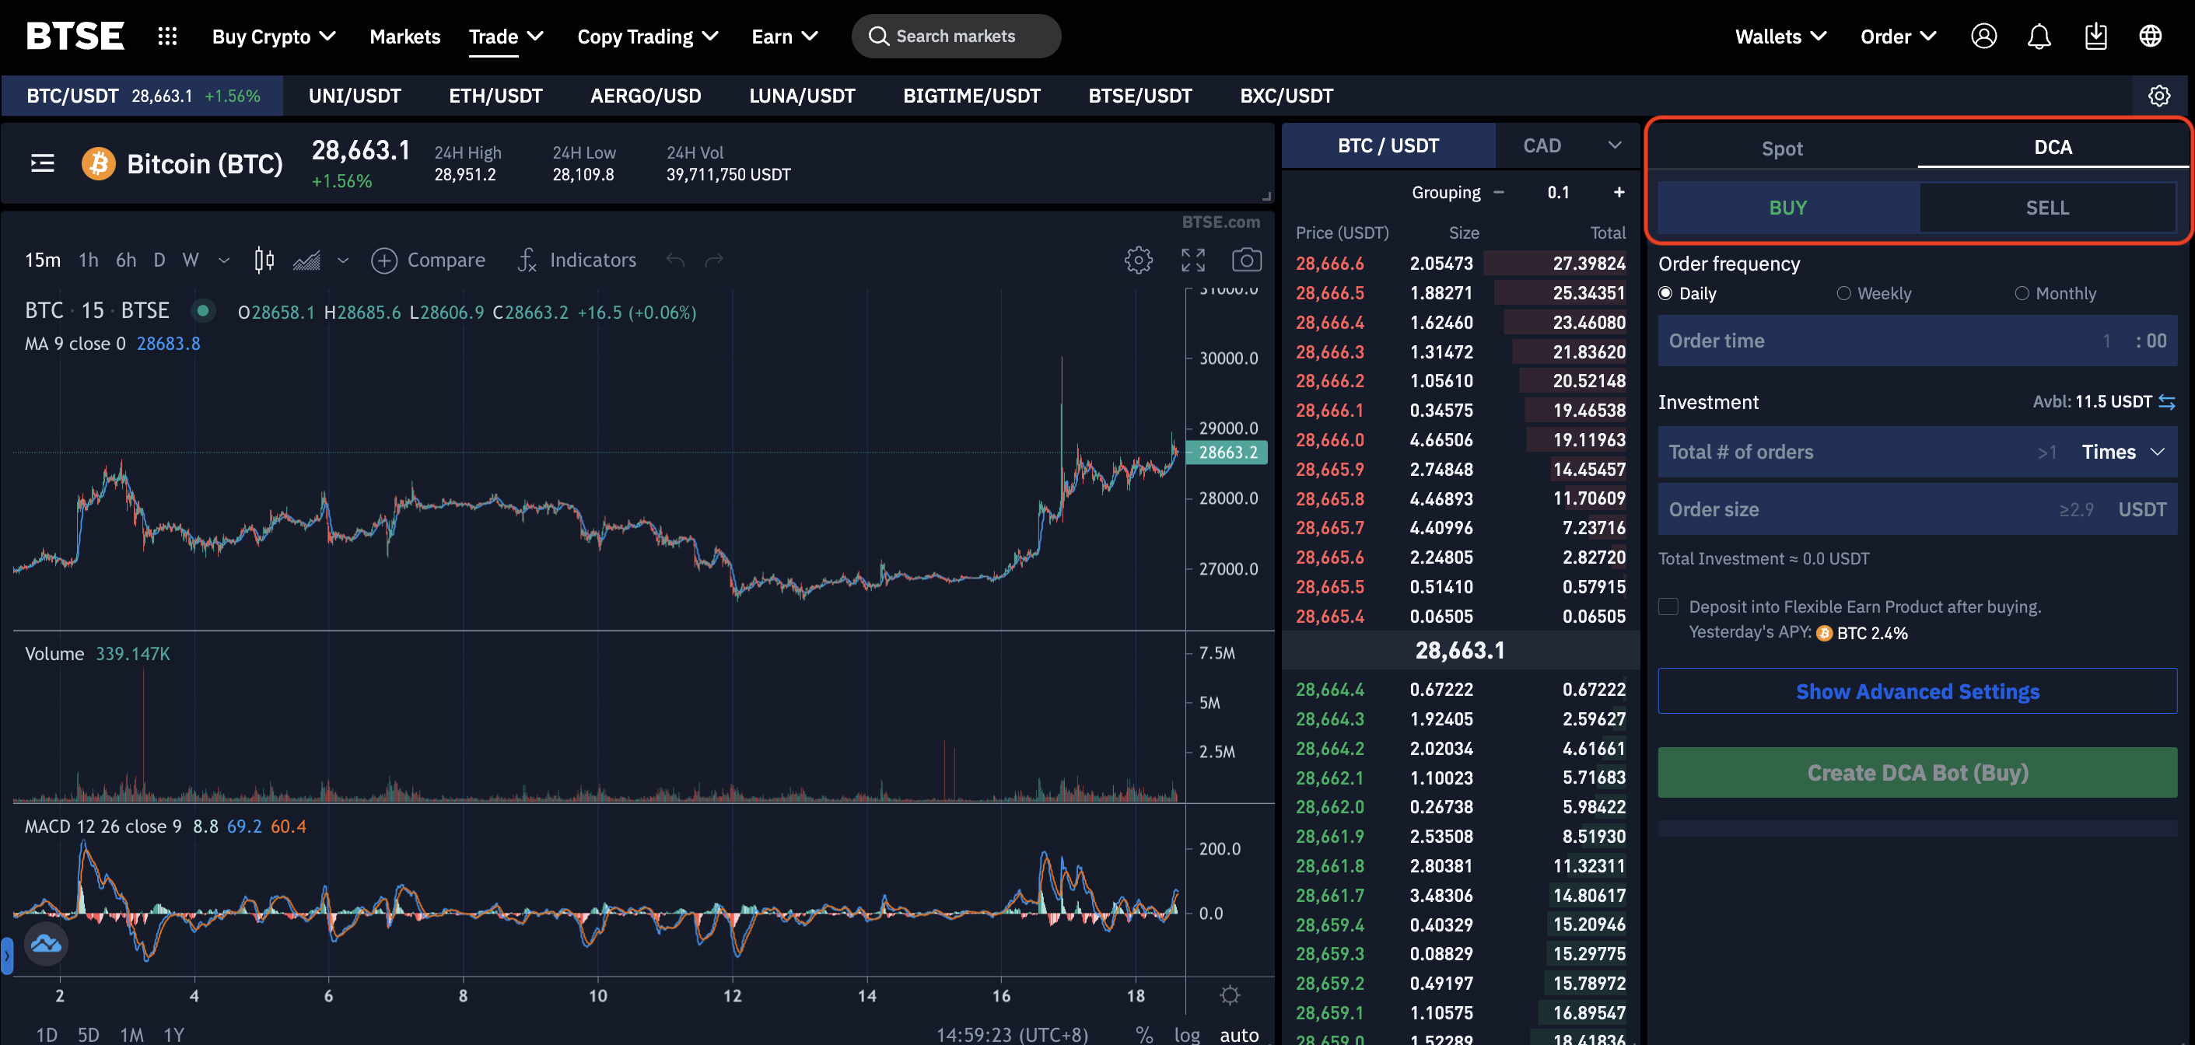Viewport: 2195px width, 1045px height.
Task: Select BTC / USDT order book tab
Action: coord(1388,145)
